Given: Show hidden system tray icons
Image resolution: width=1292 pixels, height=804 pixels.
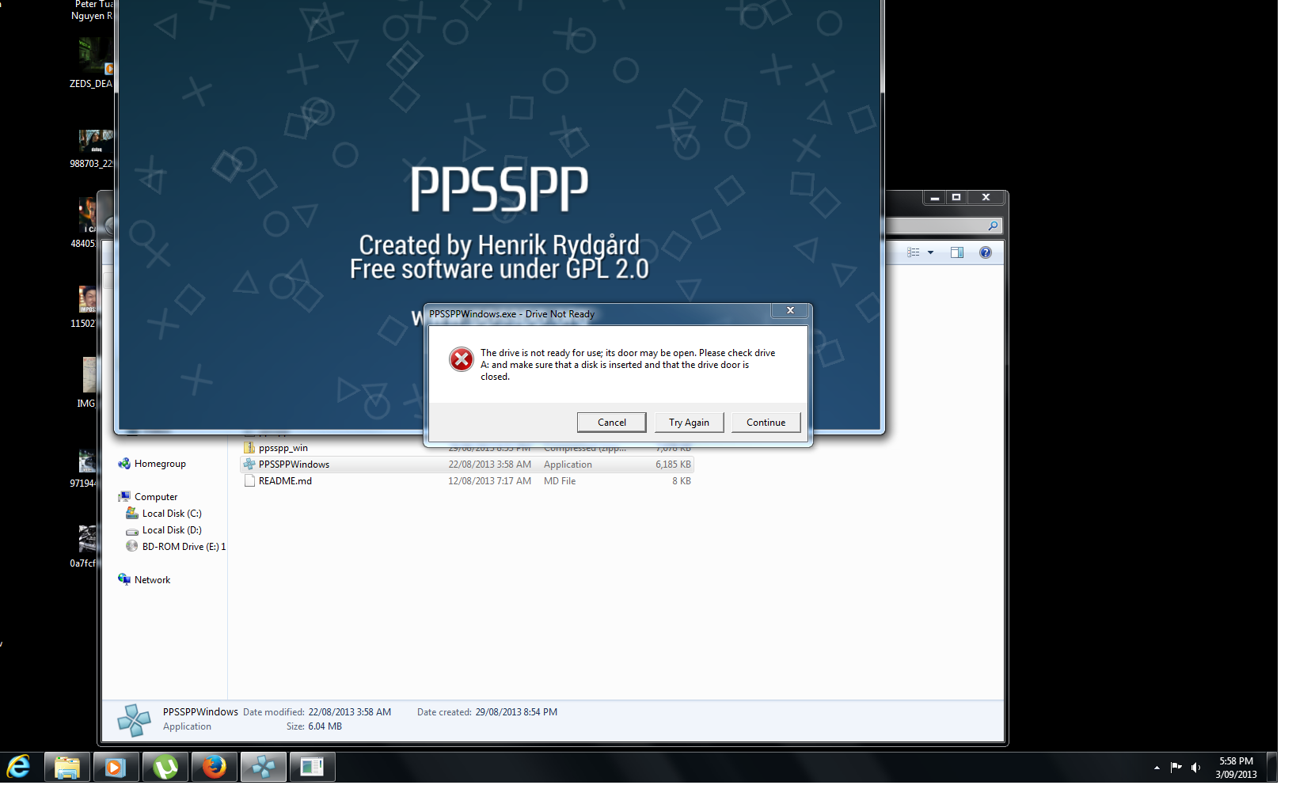Looking at the screenshot, I should 1157,768.
